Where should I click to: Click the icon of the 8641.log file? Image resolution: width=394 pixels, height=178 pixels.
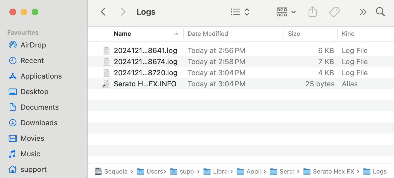click(107, 51)
